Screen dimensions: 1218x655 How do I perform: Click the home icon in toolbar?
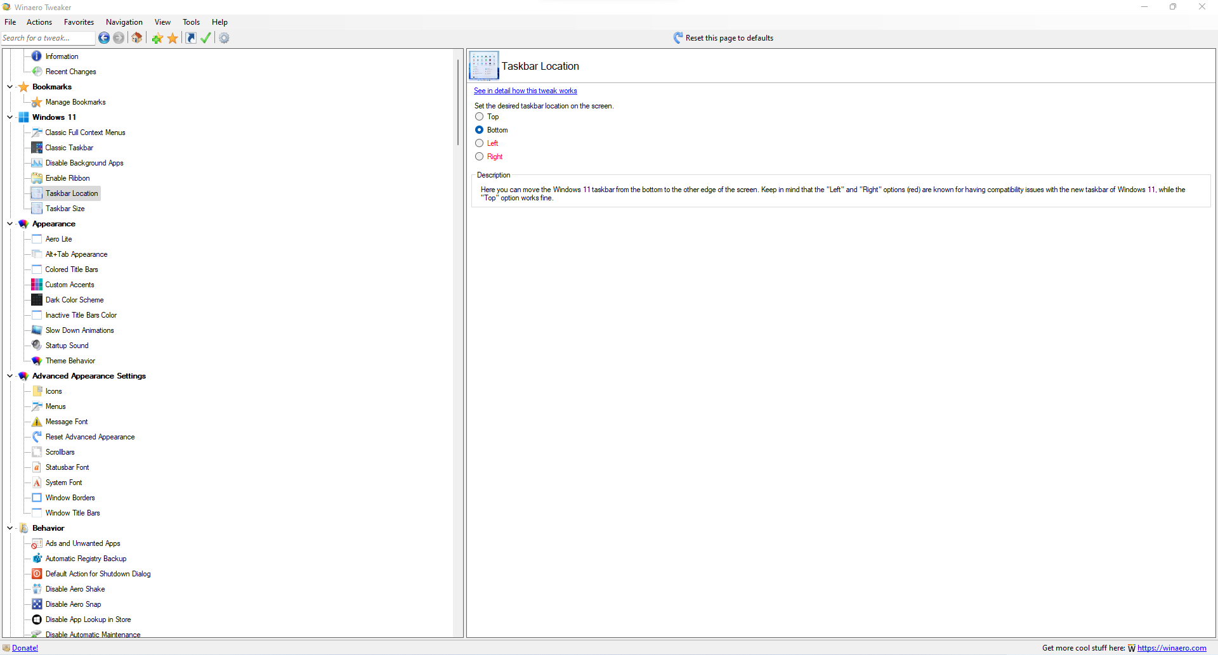tap(136, 38)
